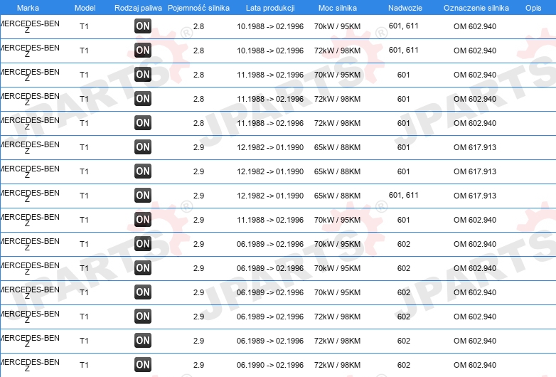
Task: Click MERCEDES-BENZ in the 10.1988 72kW row
Action: [x=30, y=51]
